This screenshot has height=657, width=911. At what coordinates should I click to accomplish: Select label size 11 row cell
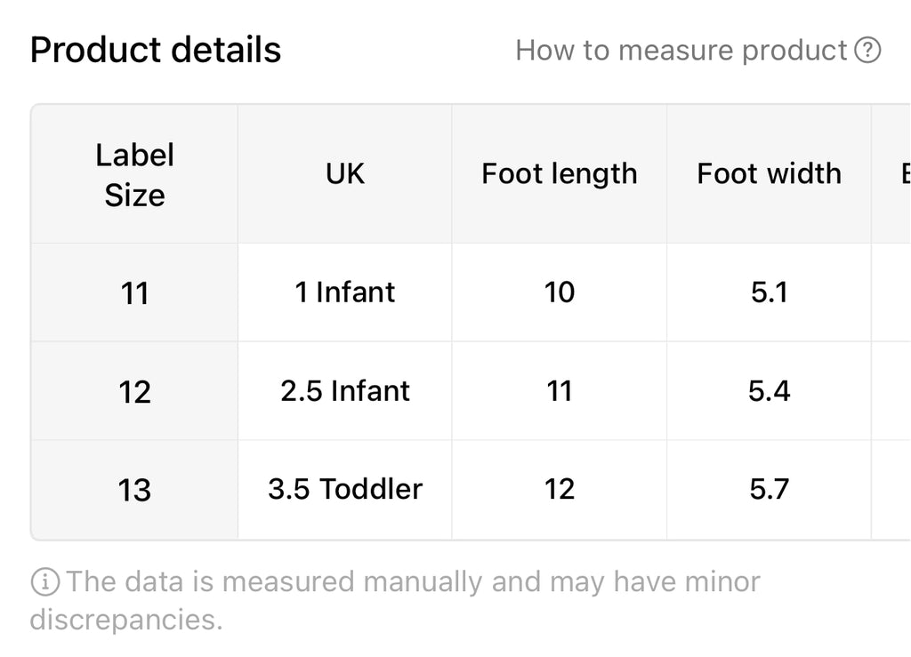click(x=134, y=292)
